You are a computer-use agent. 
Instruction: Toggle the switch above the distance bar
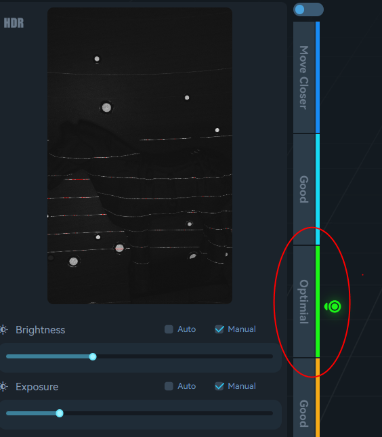point(308,9)
